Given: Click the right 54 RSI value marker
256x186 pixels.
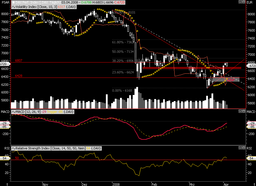Looking at the screenshot, I should pos(251,158).
